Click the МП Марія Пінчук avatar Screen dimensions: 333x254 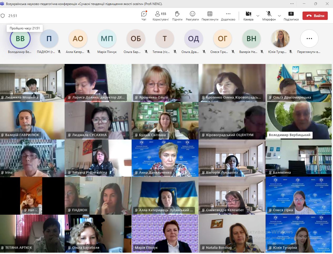click(x=107, y=39)
